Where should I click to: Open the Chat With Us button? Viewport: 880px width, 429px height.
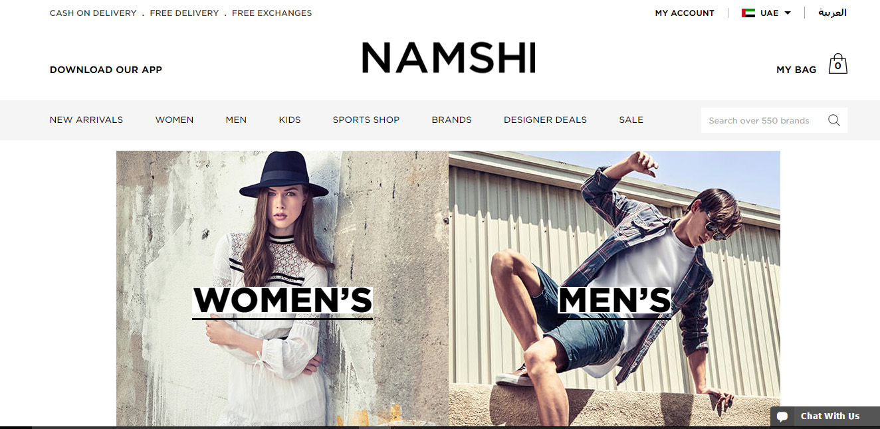tap(825, 416)
